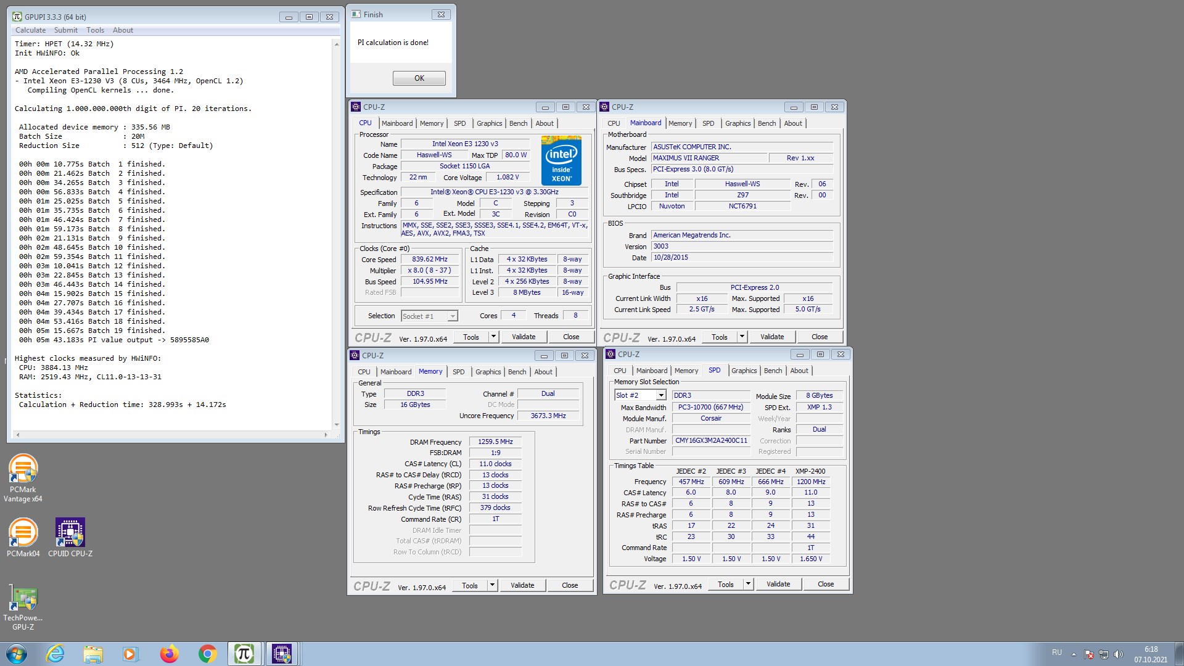Switch to GPUPI taskbar item
1184x666 pixels.
tap(244, 654)
